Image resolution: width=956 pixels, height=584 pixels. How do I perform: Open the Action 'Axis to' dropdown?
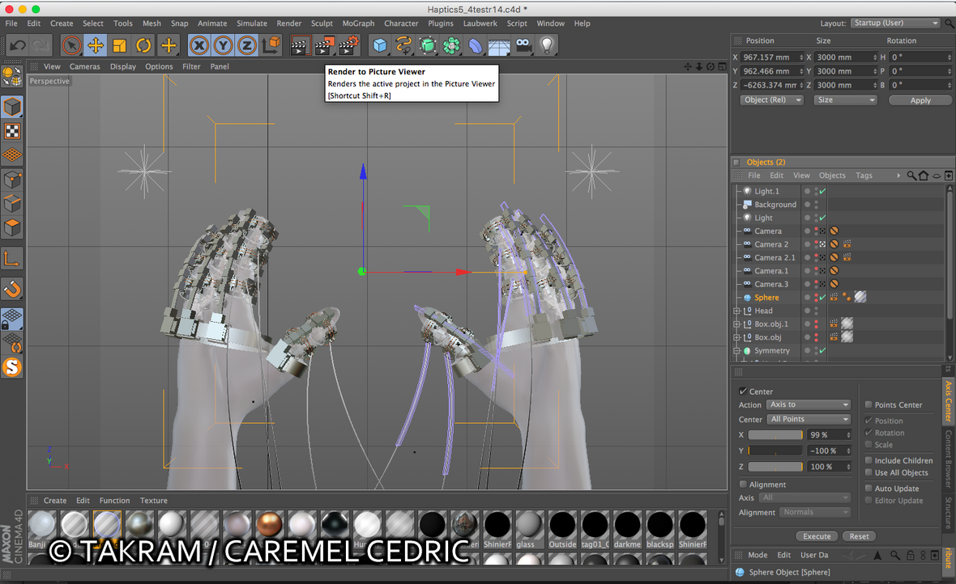pyautogui.click(x=808, y=404)
